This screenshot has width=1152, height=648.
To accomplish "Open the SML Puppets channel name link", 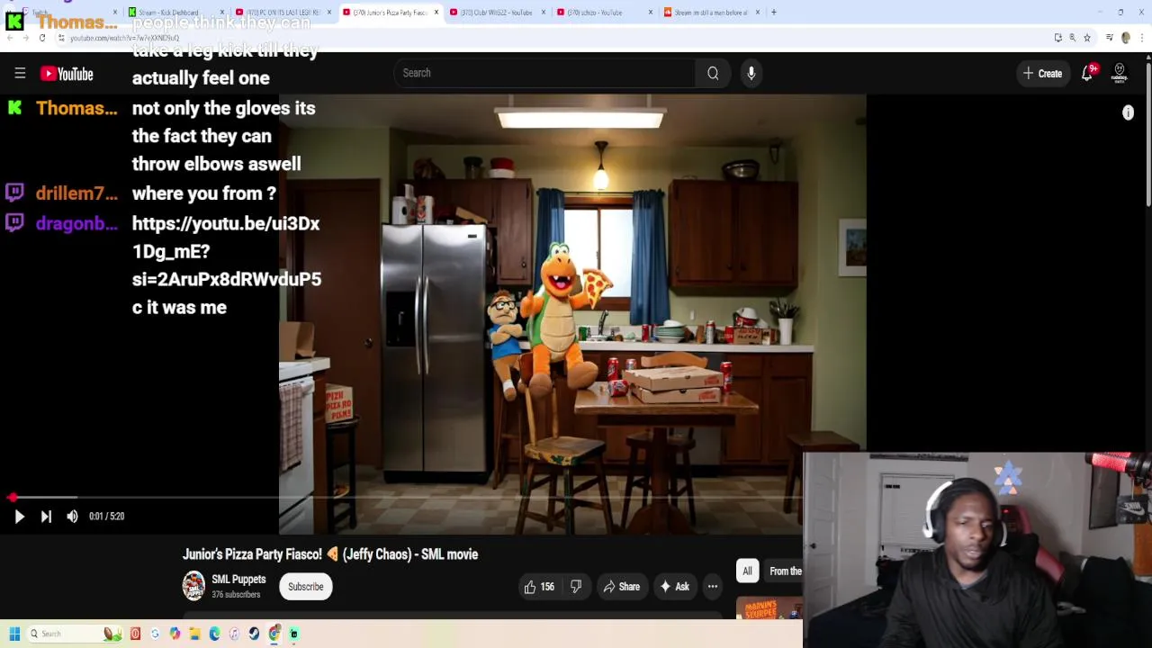I will (x=238, y=580).
